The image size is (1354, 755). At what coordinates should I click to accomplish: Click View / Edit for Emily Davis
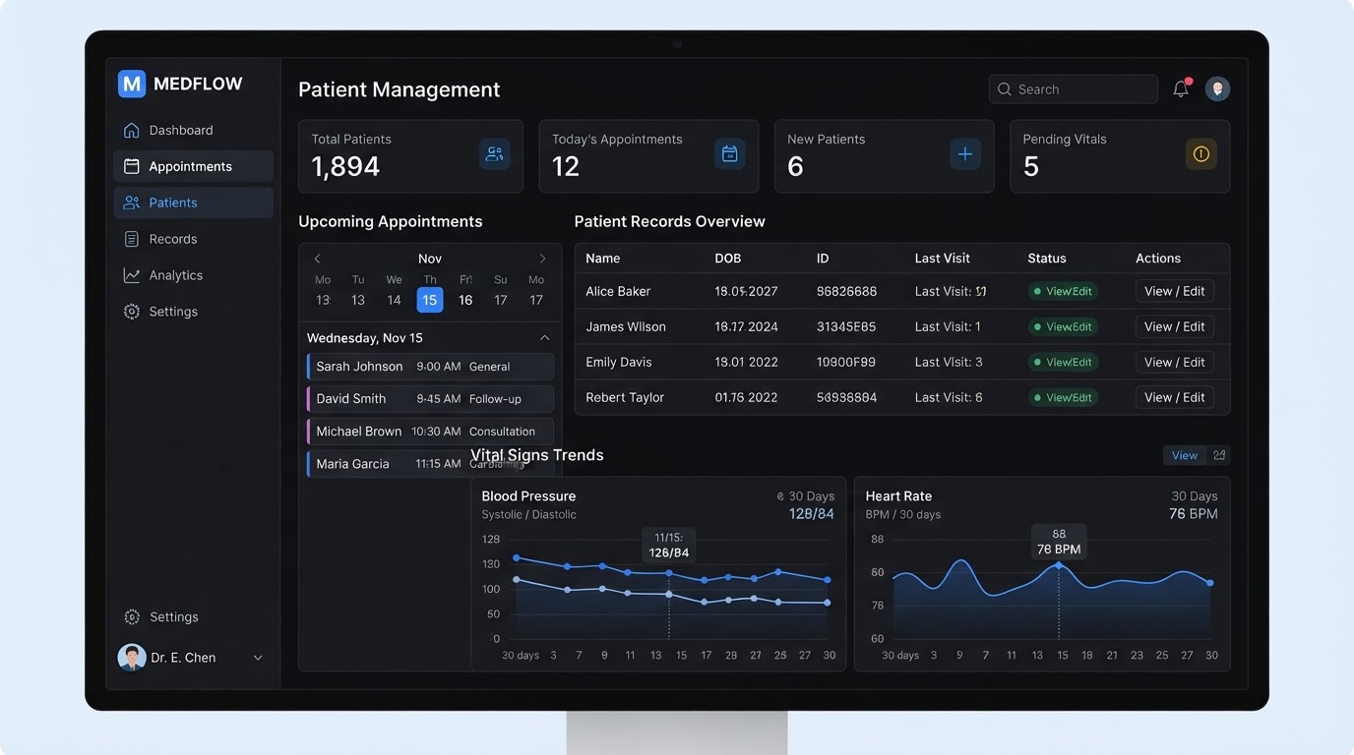pos(1174,362)
